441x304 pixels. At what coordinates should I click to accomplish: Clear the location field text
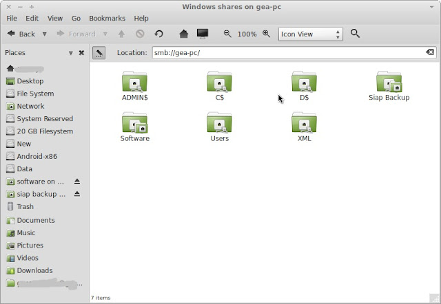coord(430,52)
